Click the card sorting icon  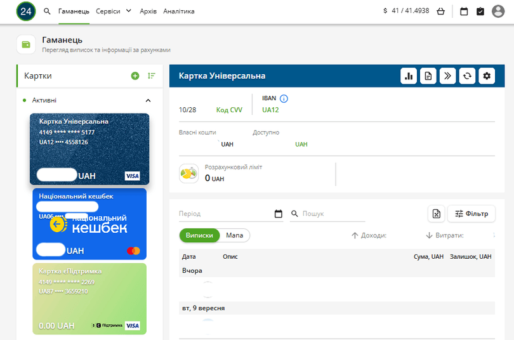(x=151, y=76)
